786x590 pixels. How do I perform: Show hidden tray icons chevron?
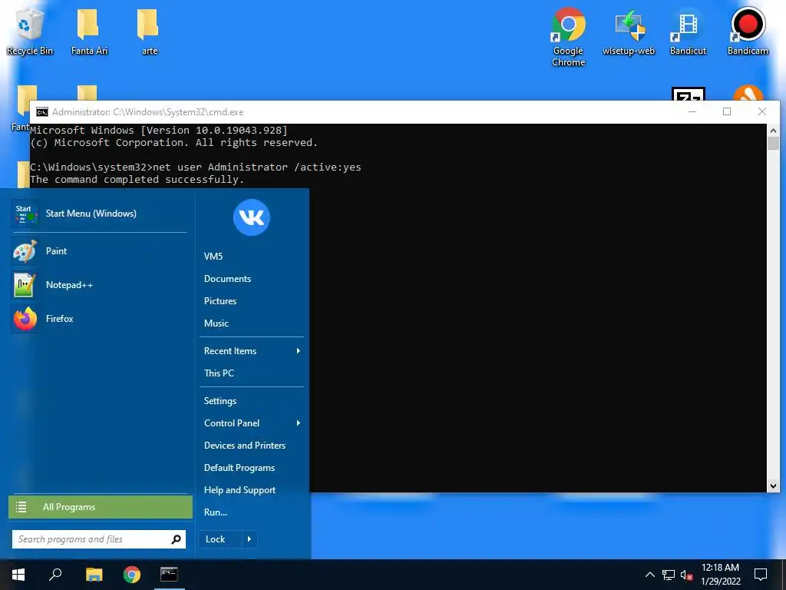pyautogui.click(x=649, y=575)
